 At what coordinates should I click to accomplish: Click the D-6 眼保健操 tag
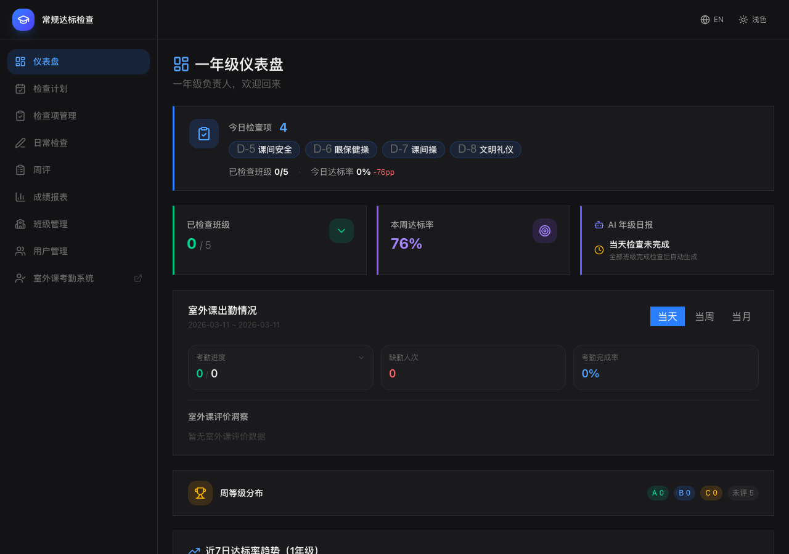(x=341, y=150)
